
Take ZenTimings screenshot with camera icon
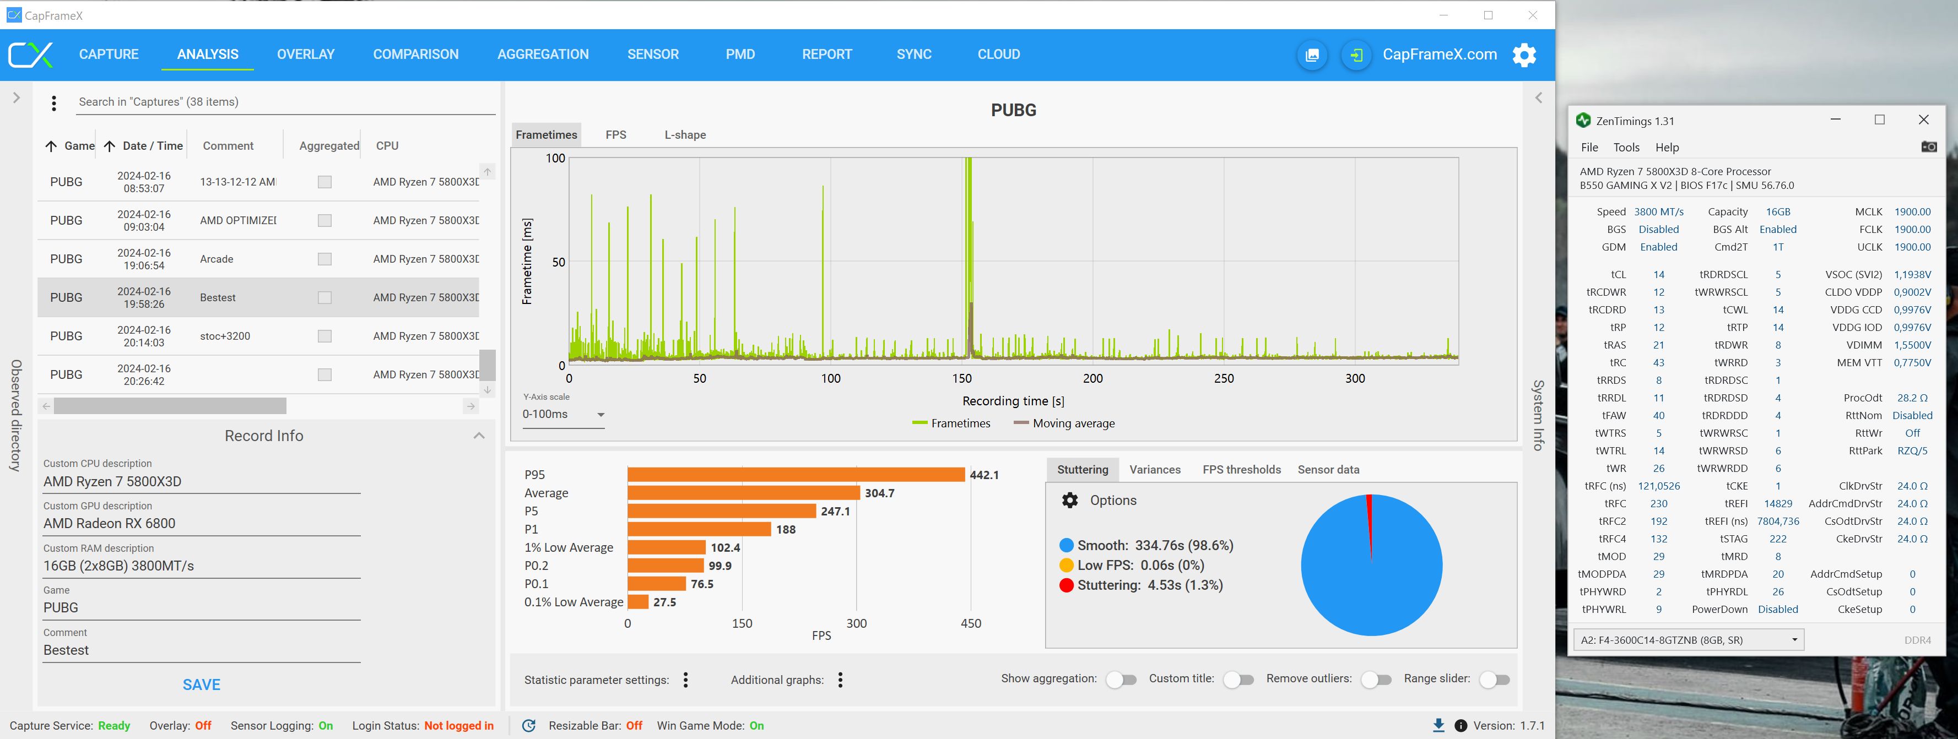click(1928, 146)
